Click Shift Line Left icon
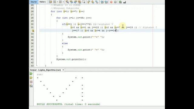This screenshot has width=194, height=109. 102,2
